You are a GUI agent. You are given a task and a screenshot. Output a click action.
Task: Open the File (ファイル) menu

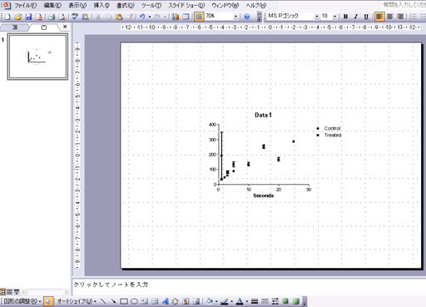click(26, 5)
